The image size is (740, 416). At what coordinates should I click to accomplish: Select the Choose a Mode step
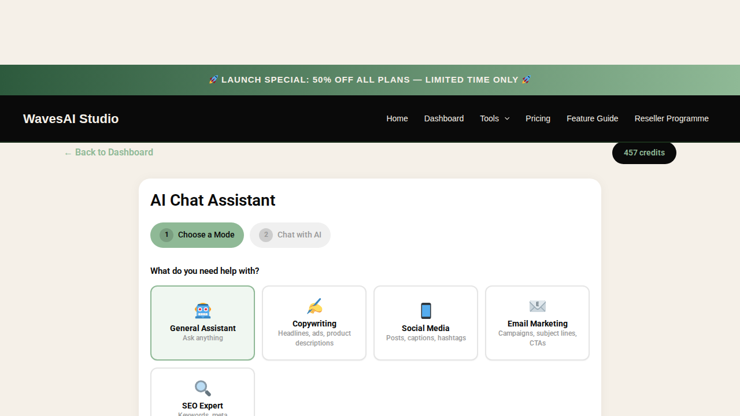(197, 235)
